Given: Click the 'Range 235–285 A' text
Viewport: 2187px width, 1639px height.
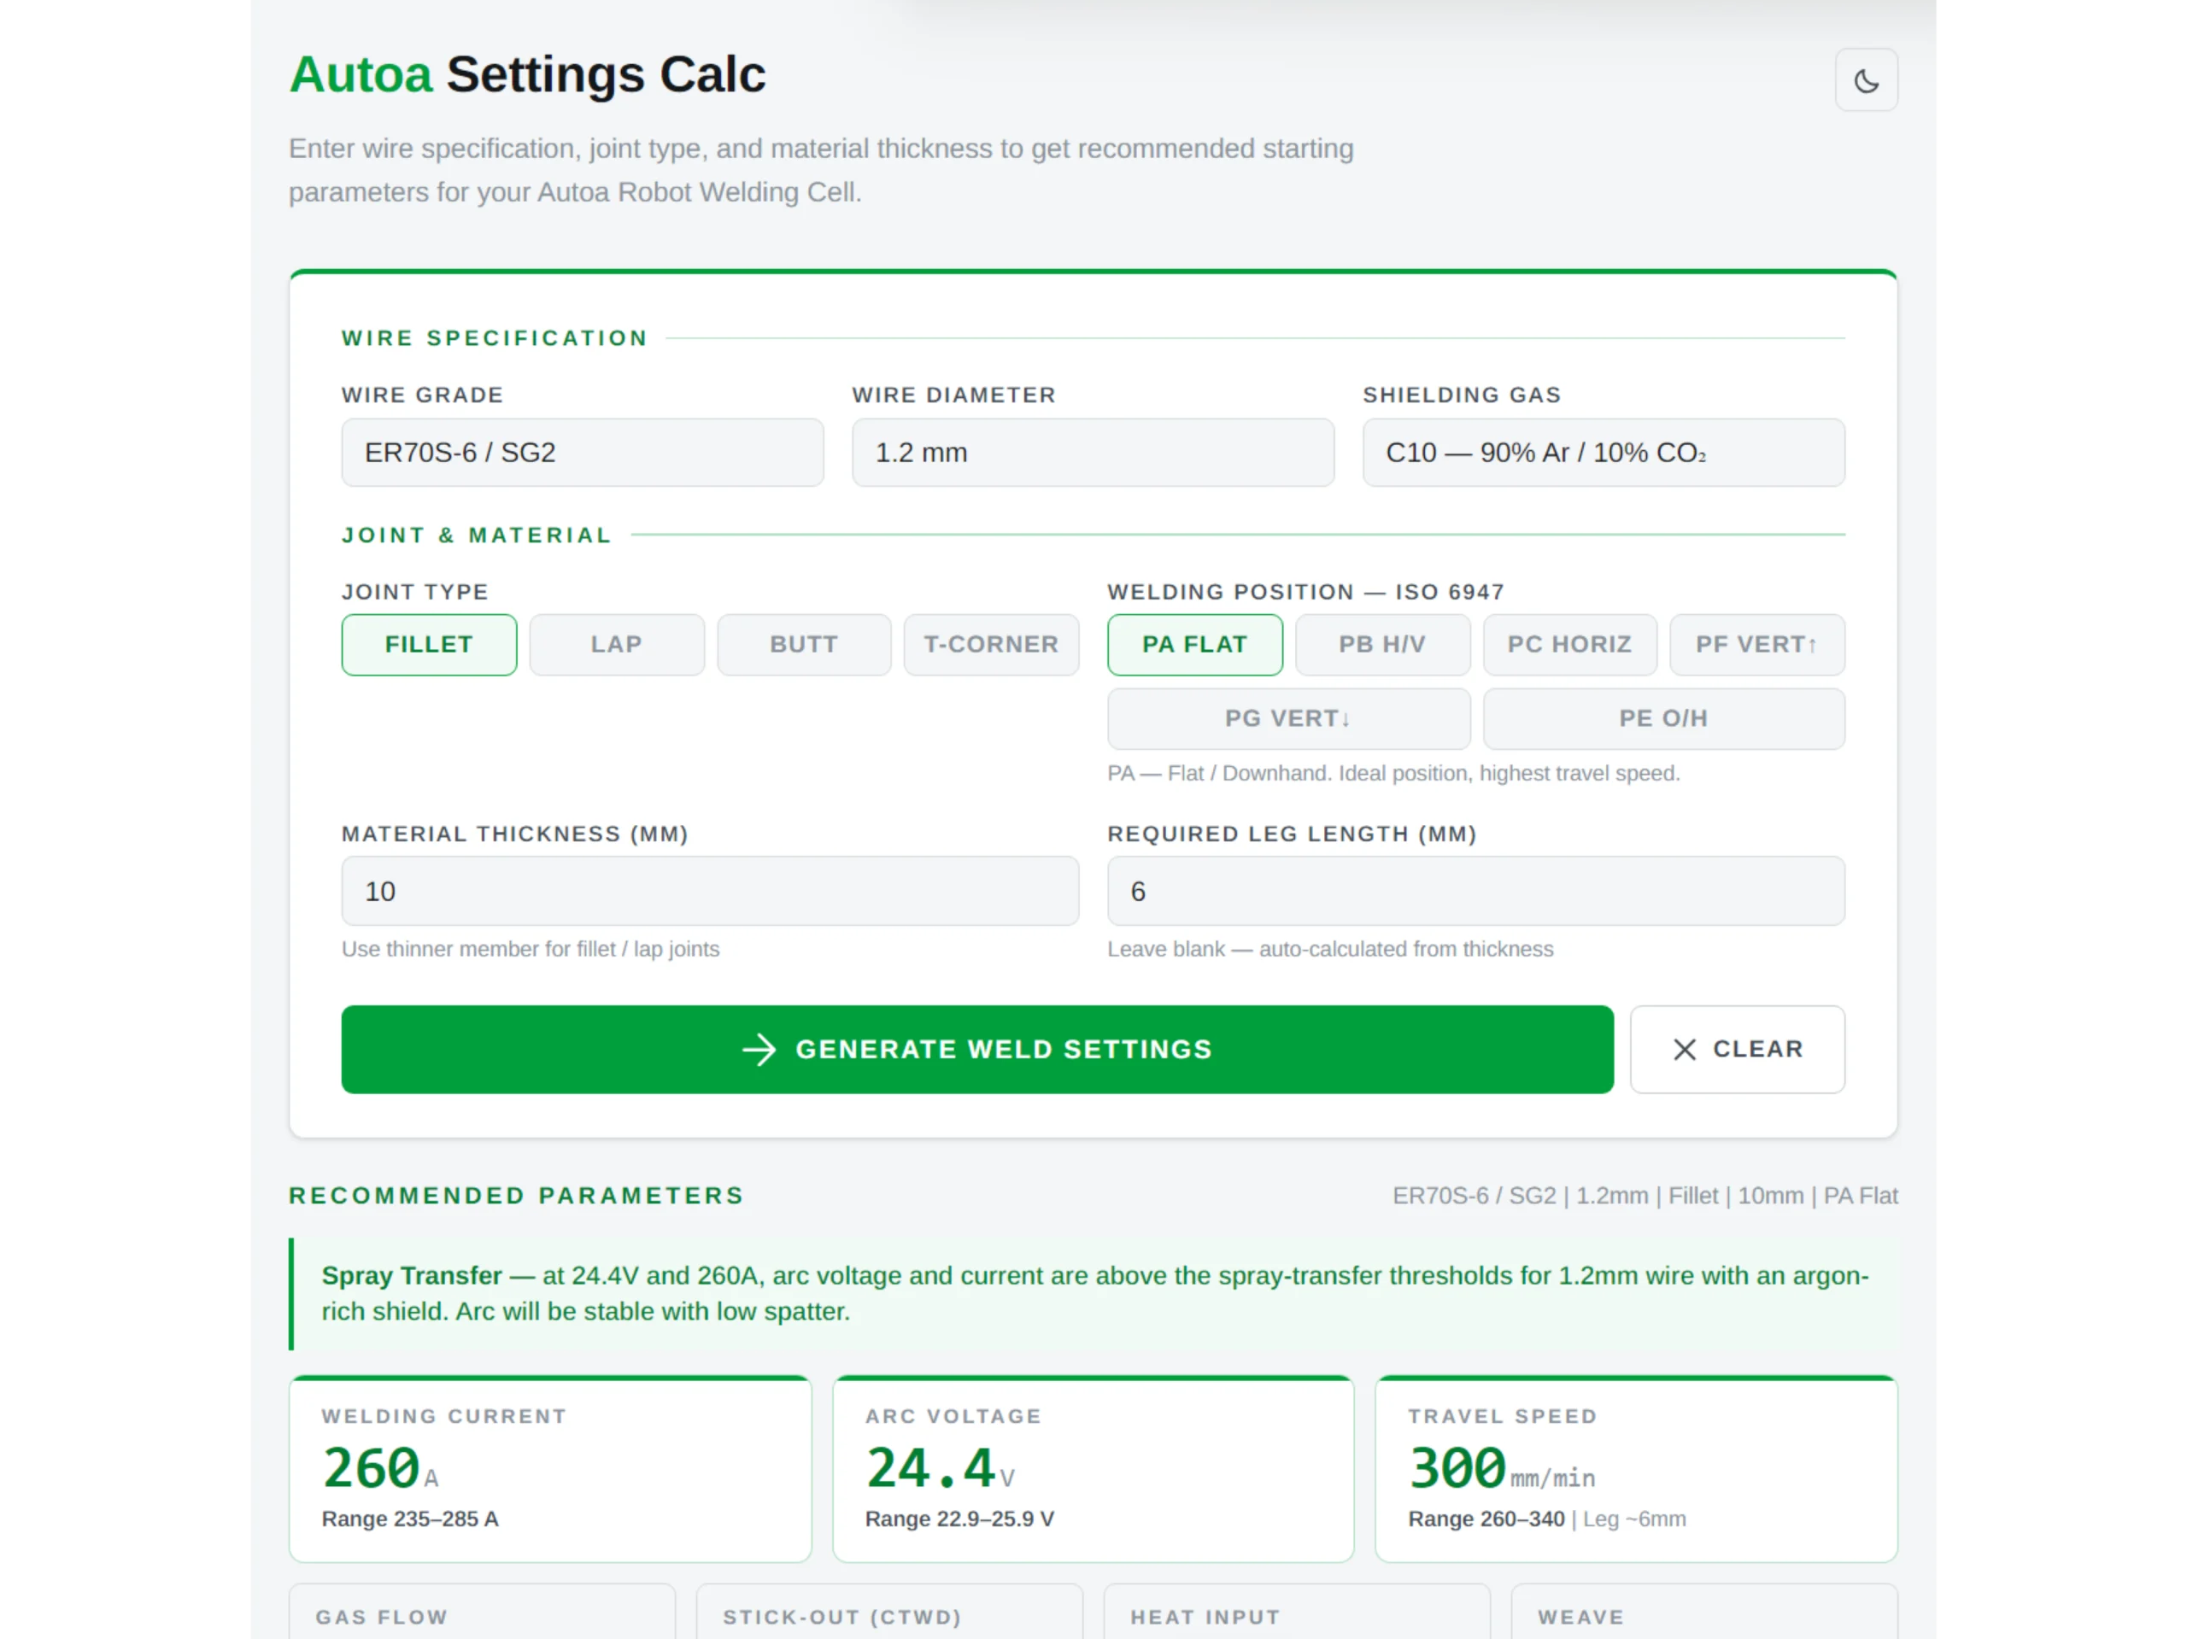Looking at the screenshot, I should [x=409, y=1519].
